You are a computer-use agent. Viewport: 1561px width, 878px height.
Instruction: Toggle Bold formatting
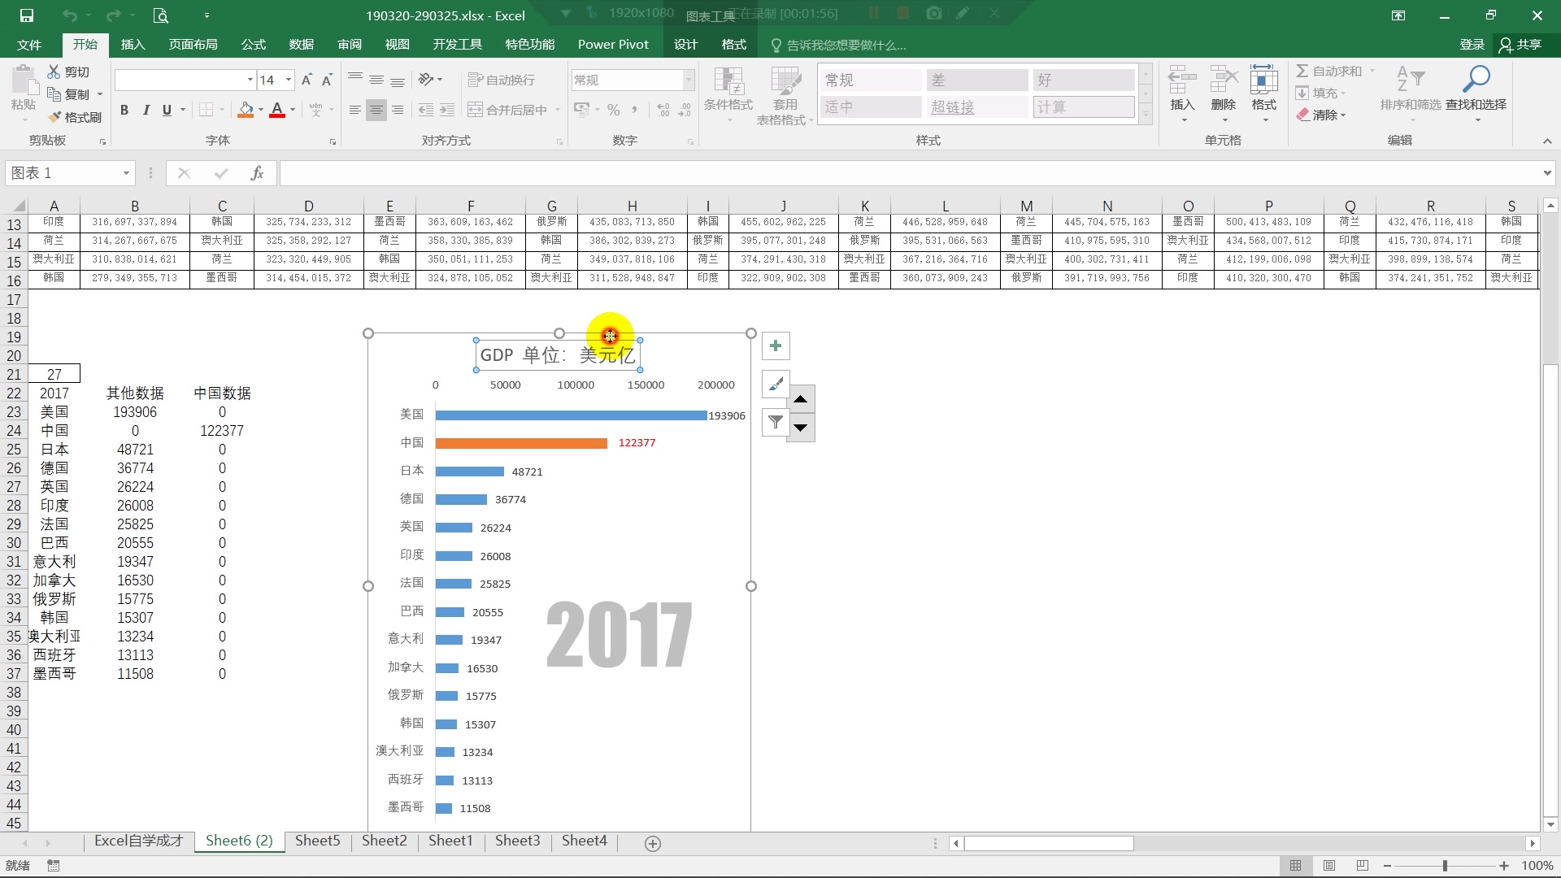pos(124,110)
